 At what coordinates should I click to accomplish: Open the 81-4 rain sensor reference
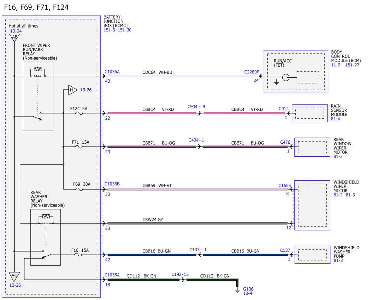tap(336, 119)
